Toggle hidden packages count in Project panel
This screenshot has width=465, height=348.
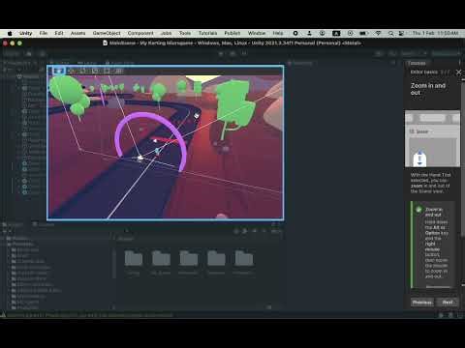pyautogui.click(x=276, y=231)
